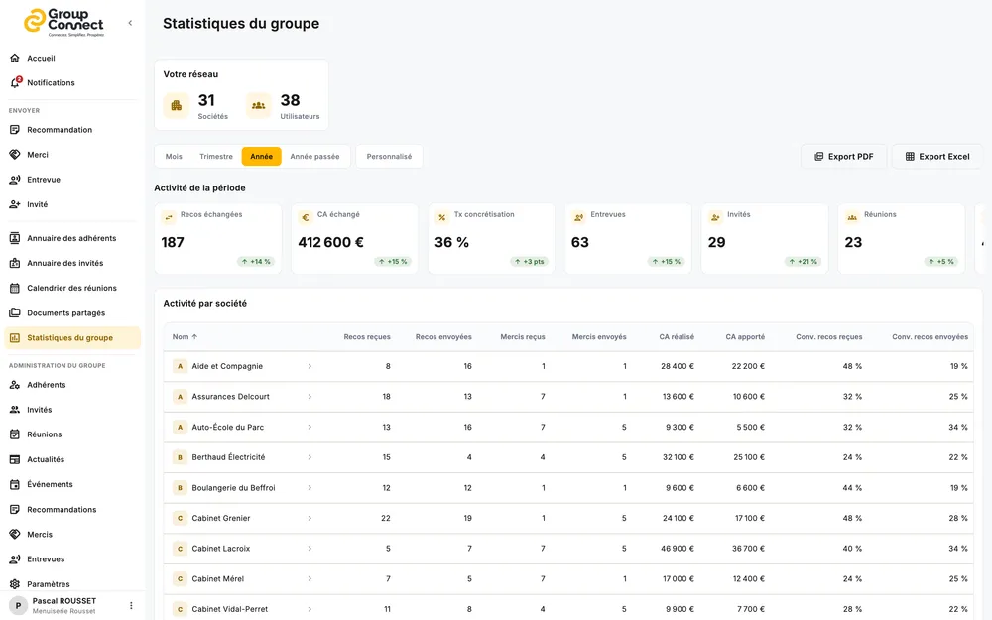Click Pascal Rousset avatar
This screenshot has height=620, width=992.
point(18,605)
